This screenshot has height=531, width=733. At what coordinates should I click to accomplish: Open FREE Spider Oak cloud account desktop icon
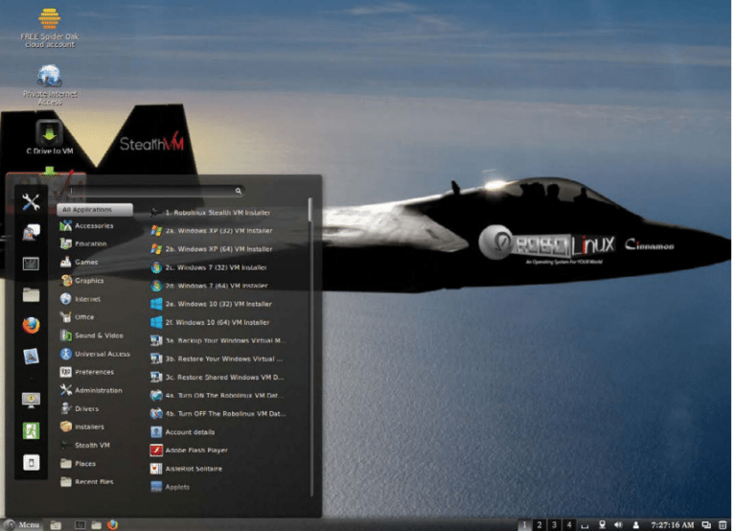pos(50,28)
